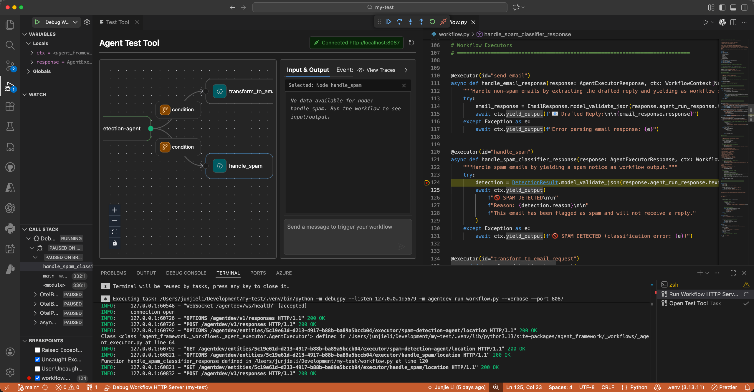The width and height of the screenshot is (754, 392).
Task: Click the Connected http://localhost:8087 button
Action: [356, 43]
